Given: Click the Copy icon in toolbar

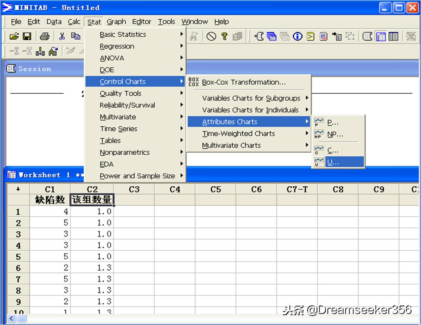Looking at the screenshot, I should [x=76, y=36].
